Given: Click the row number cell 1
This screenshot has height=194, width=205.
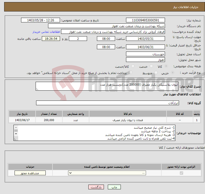Looking at the screenshot, I should (197, 120).
